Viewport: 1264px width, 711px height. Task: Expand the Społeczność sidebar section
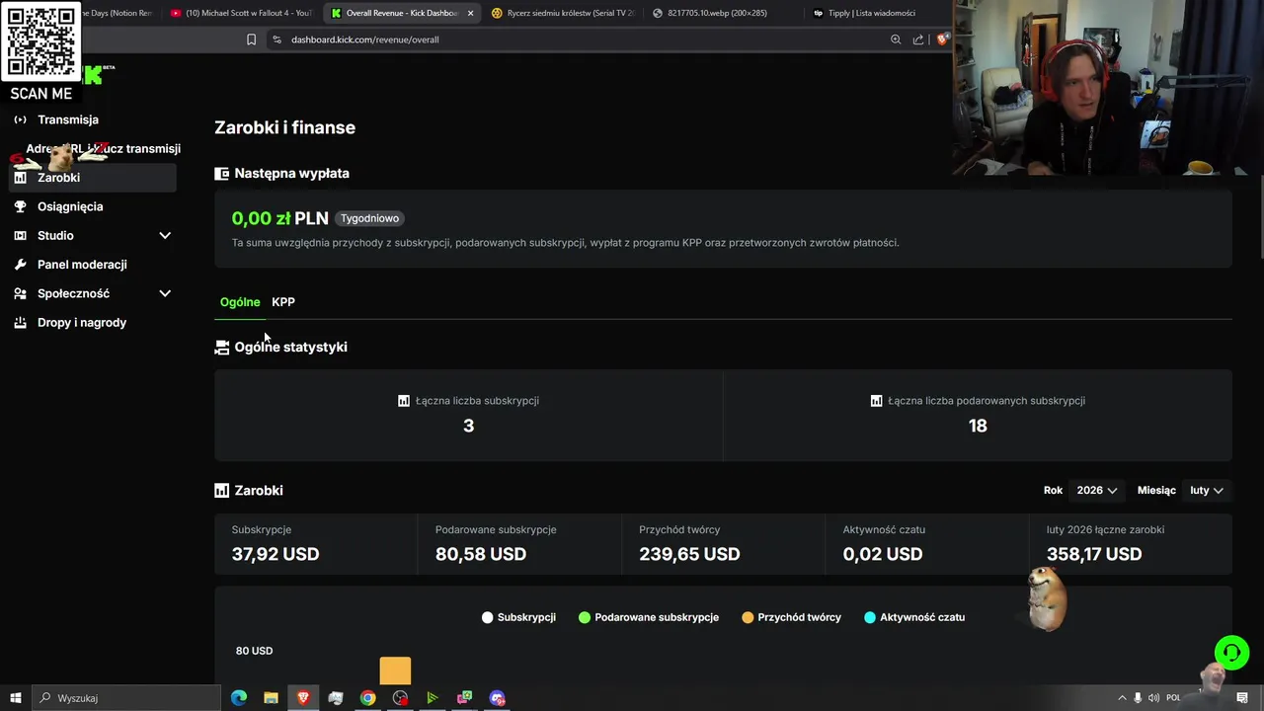point(165,293)
